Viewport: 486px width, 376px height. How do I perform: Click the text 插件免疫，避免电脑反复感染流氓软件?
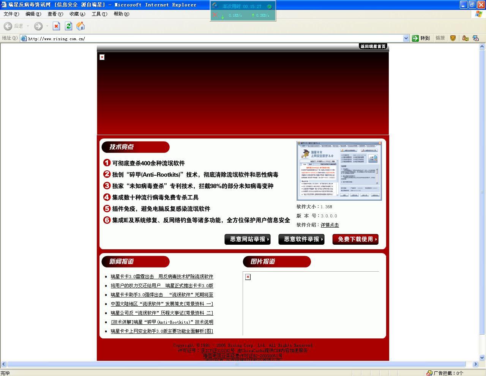pos(161,209)
